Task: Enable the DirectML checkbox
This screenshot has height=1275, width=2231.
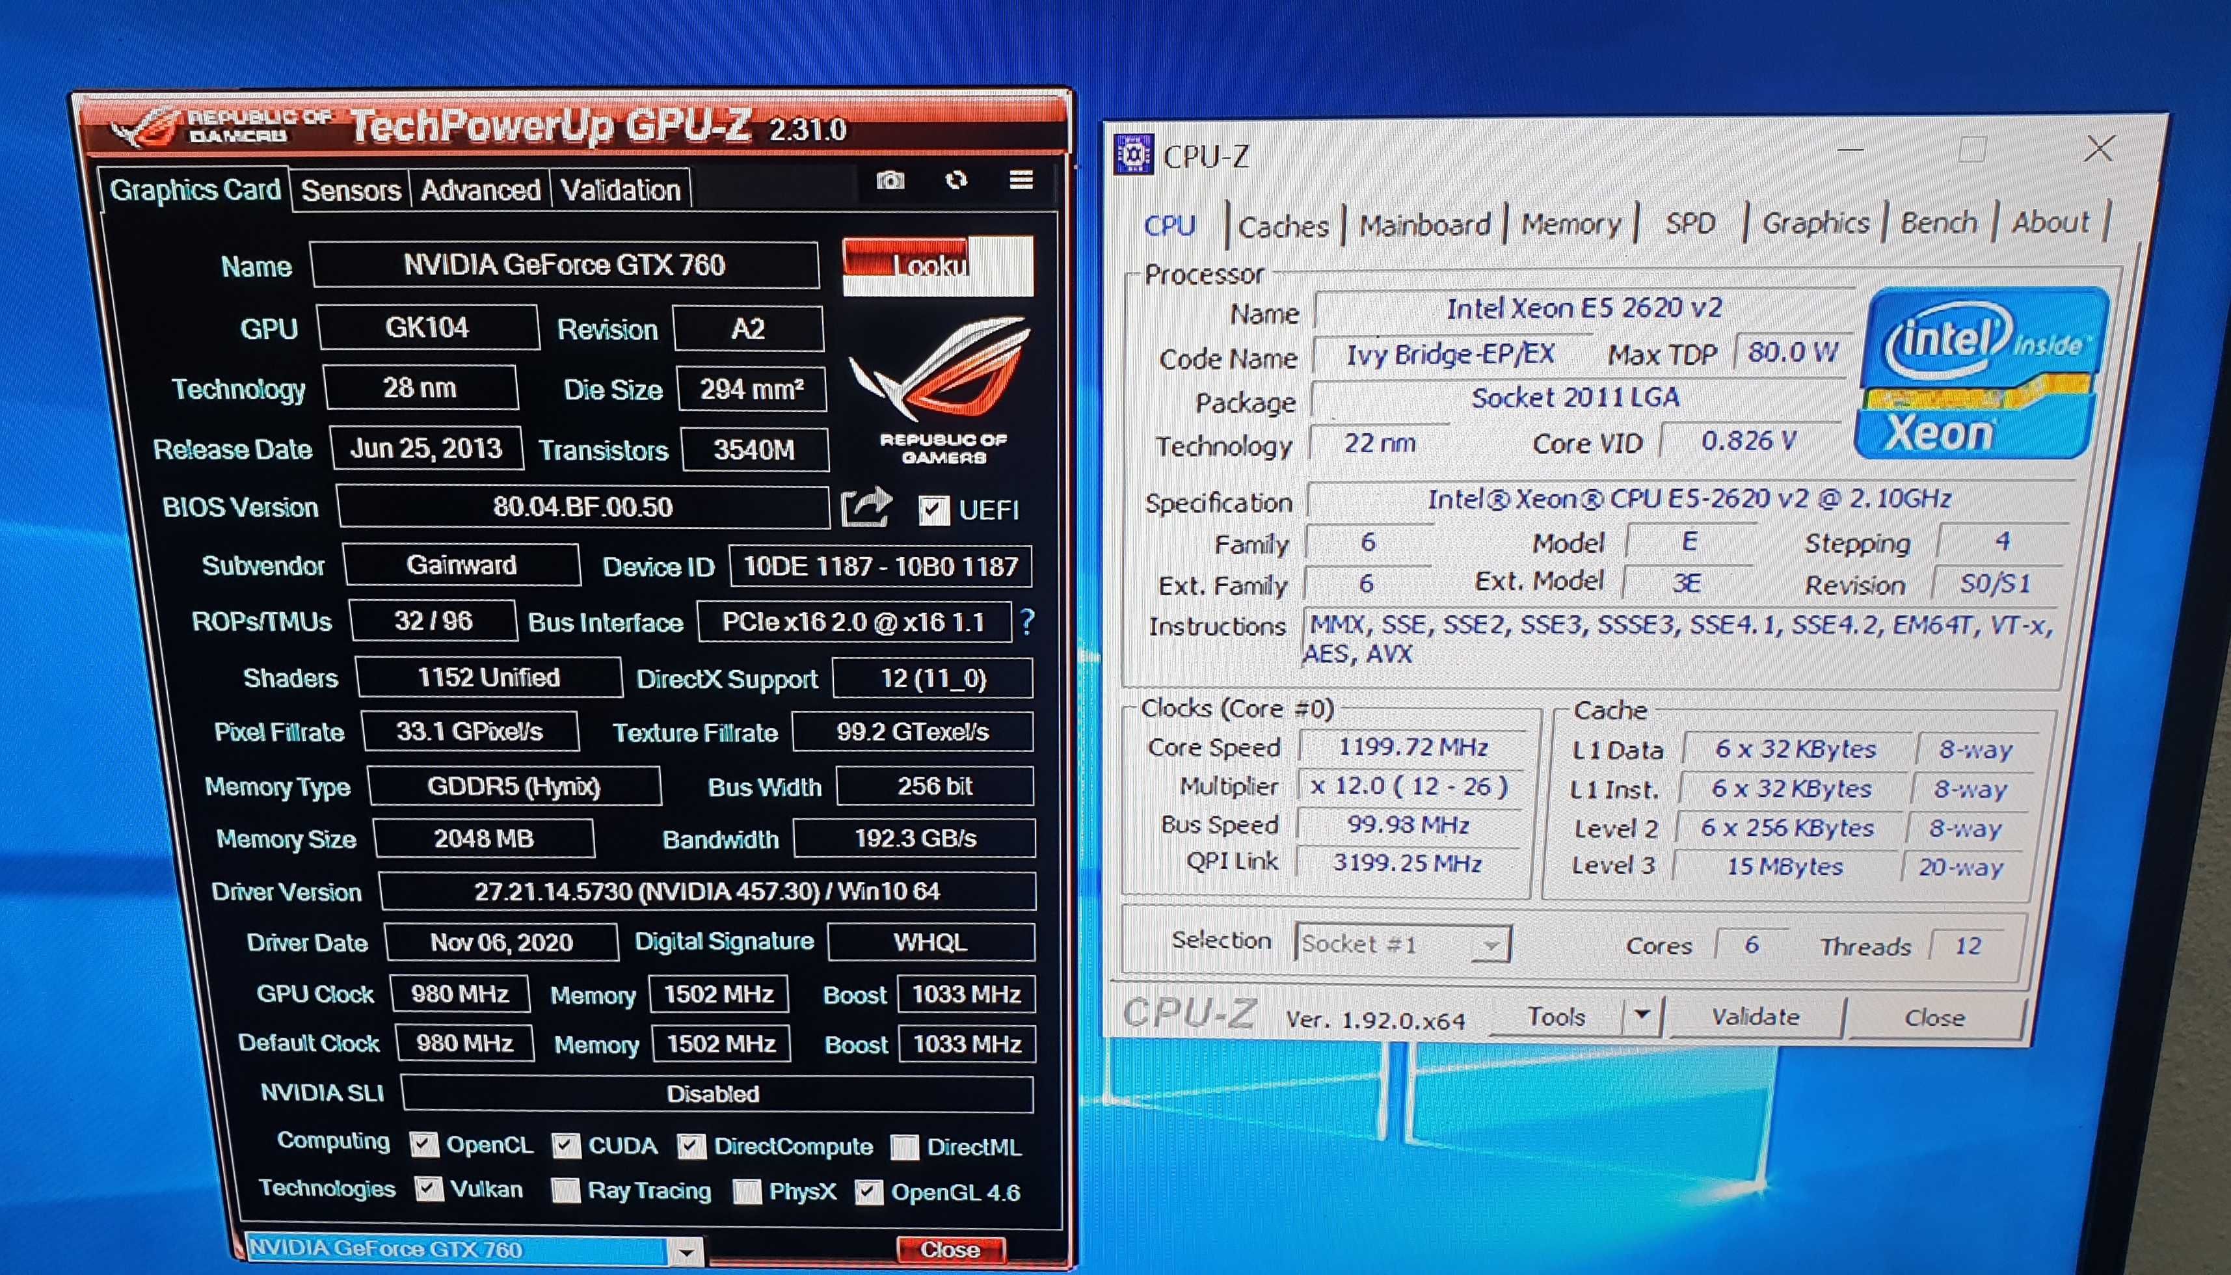Action: pyautogui.click(x=905, y=1147)
